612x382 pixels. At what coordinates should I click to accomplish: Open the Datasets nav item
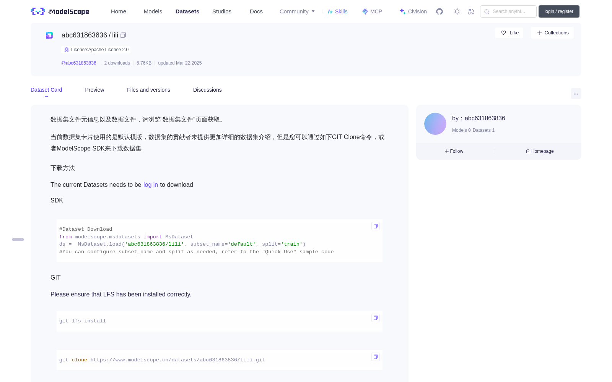point(187,11)
